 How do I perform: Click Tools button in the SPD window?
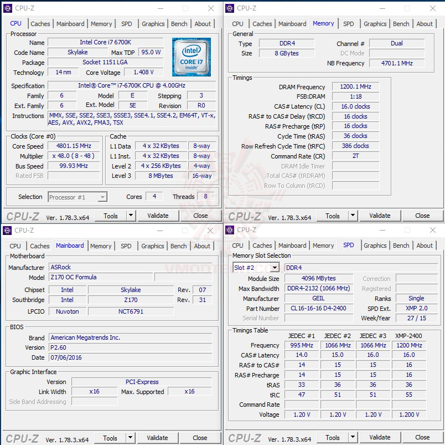click(333, 438)
